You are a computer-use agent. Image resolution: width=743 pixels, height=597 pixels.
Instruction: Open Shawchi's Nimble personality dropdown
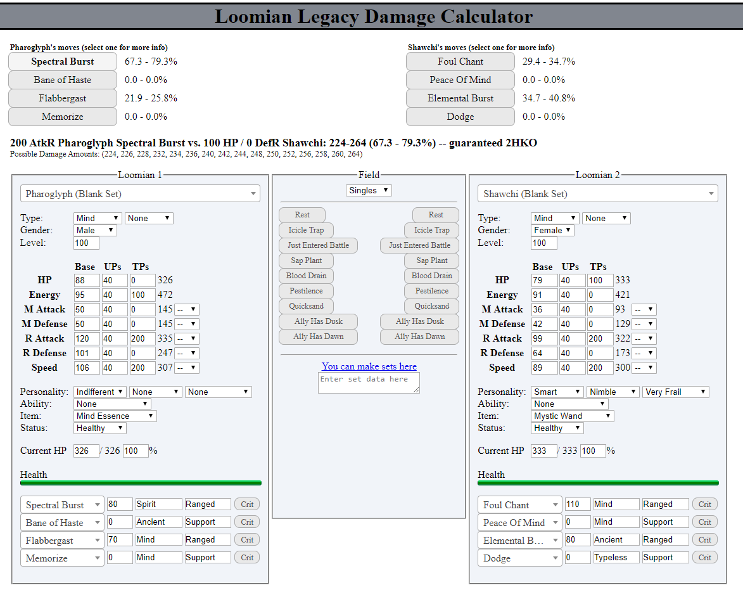coord(613,392)
